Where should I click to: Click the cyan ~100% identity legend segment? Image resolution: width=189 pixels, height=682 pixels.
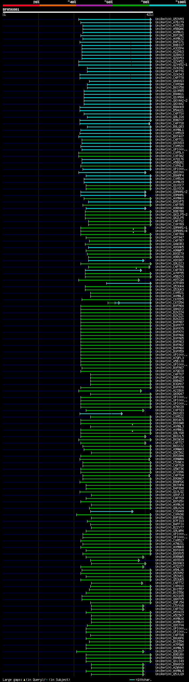tap(168, 5)
